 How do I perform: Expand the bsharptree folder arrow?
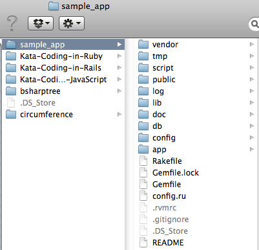coord(119,91)
